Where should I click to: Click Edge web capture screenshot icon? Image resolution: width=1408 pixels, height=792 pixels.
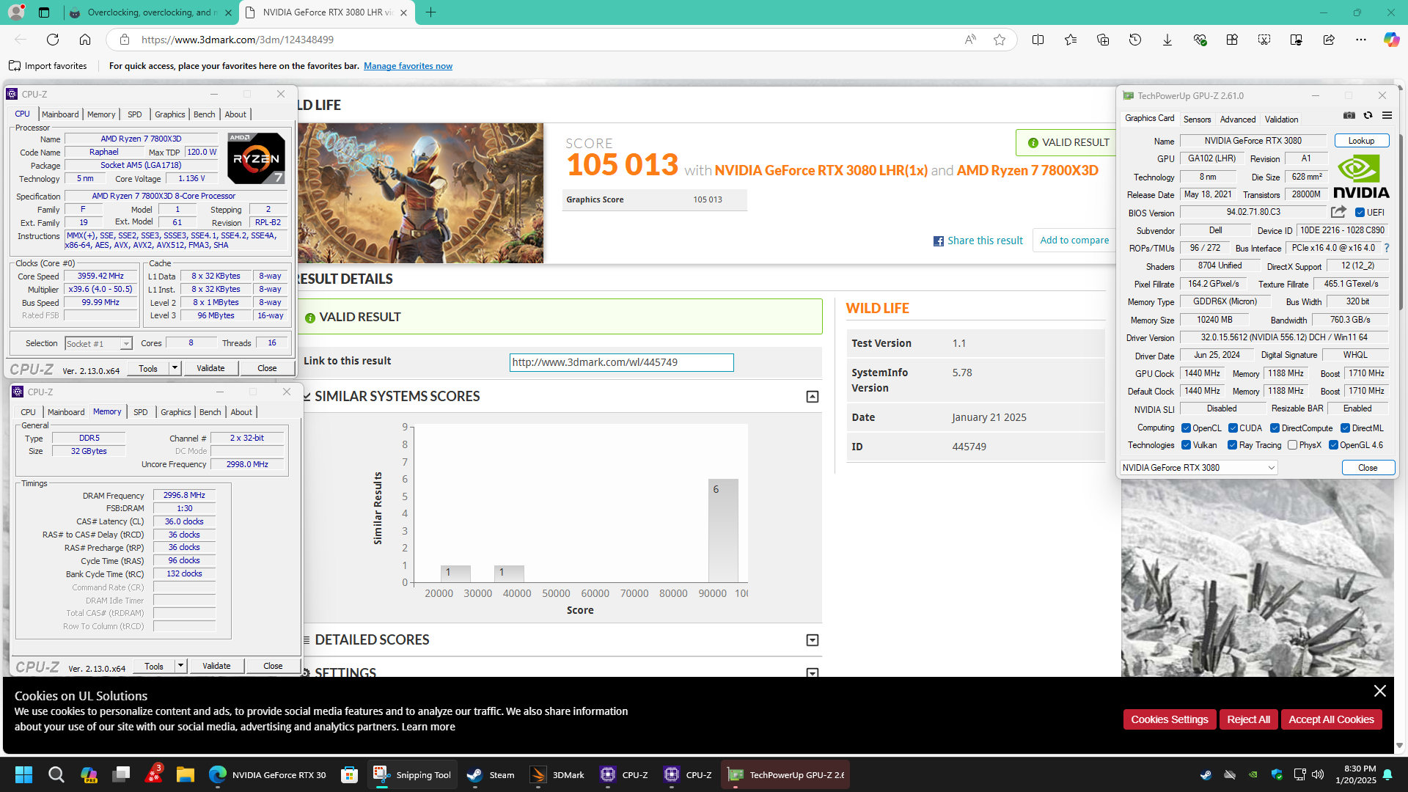tap(1264, 40)
